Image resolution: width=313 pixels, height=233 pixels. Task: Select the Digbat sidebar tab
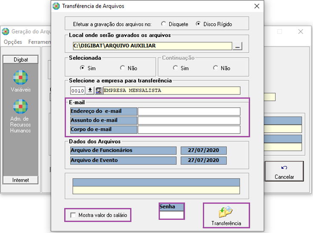pyautogui.click(x=20, y=59)
